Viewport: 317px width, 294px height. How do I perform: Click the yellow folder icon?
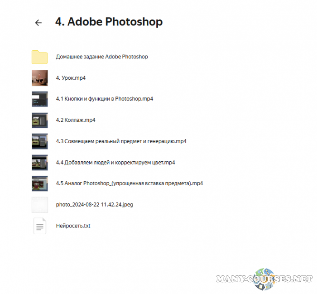[x=39, y=57]
